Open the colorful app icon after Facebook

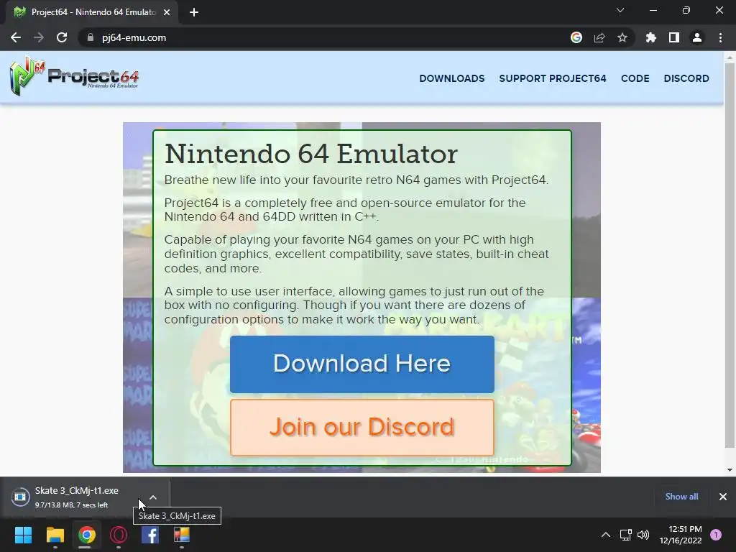click(x=182, y=535)
